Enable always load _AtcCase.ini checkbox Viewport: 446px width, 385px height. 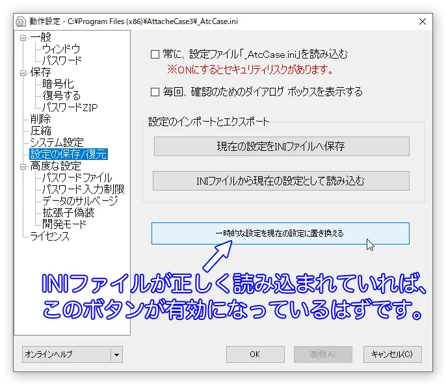pyautogui.click(x=155, y=55)
